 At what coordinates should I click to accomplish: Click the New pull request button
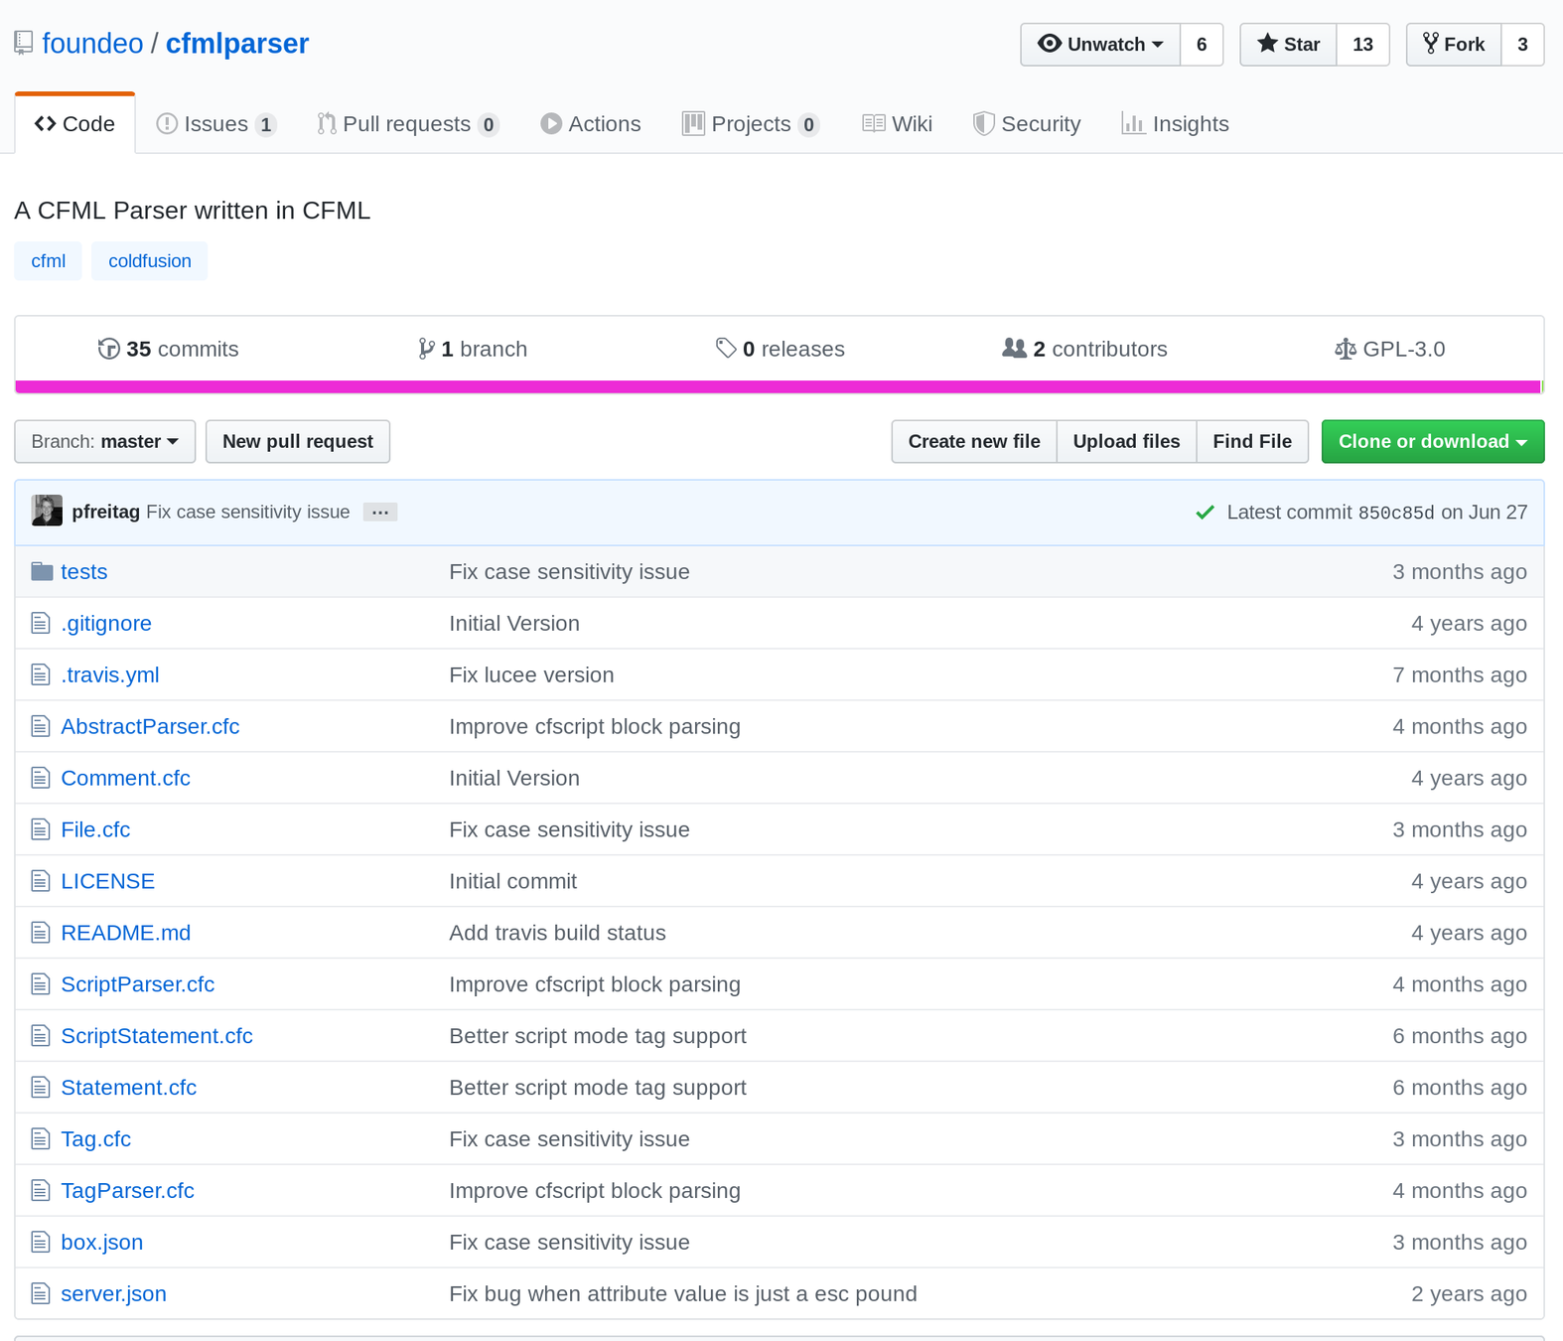[x=298, y=441]
